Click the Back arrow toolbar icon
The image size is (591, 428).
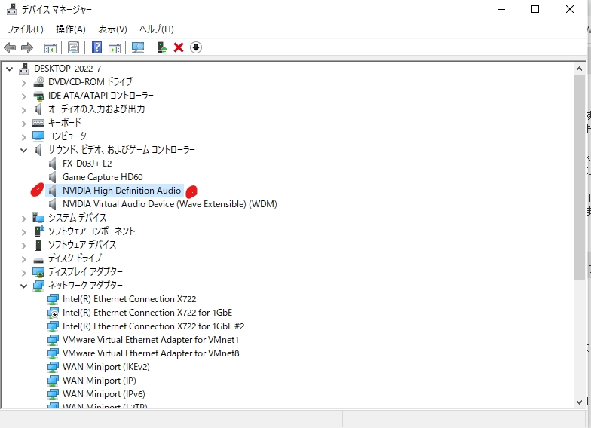click(x=10, y=48)
